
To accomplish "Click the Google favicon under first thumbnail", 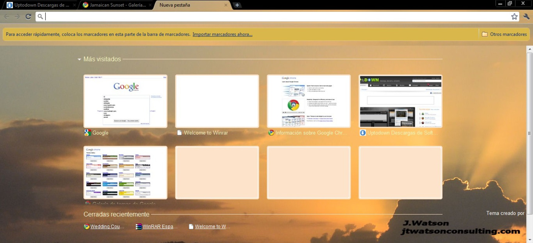I will point(88,133).
